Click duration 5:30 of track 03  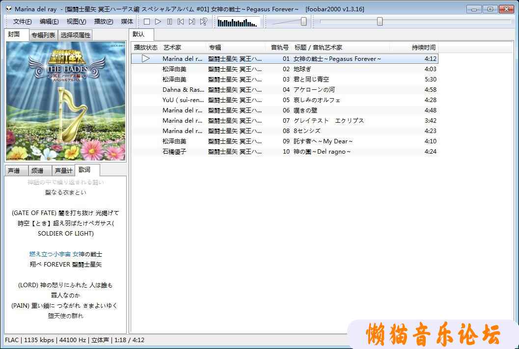point(430,80)
